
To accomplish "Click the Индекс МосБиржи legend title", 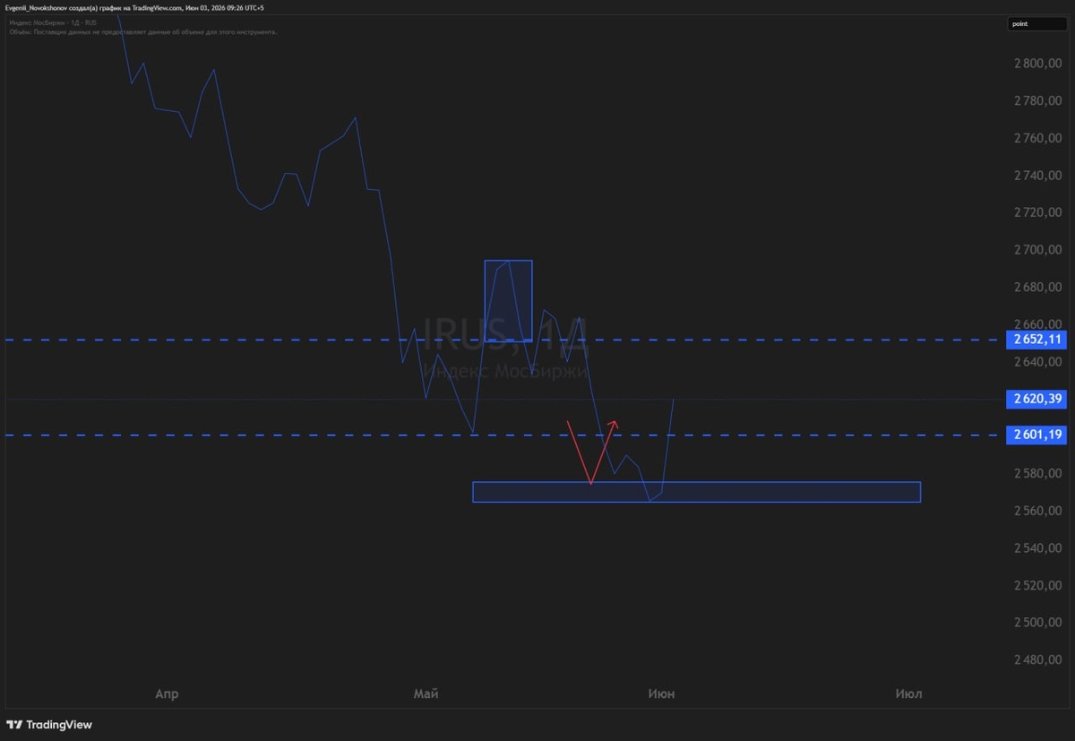I will click(52, 22).
